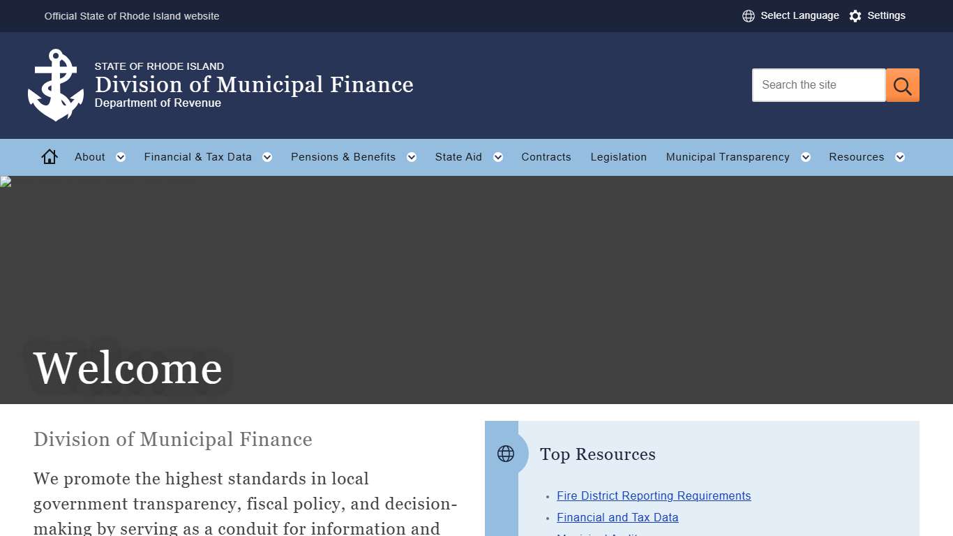Click the globe icon next to Select Language
The width and height of the screenshot is (953, 536).
(x=748, y=15)
